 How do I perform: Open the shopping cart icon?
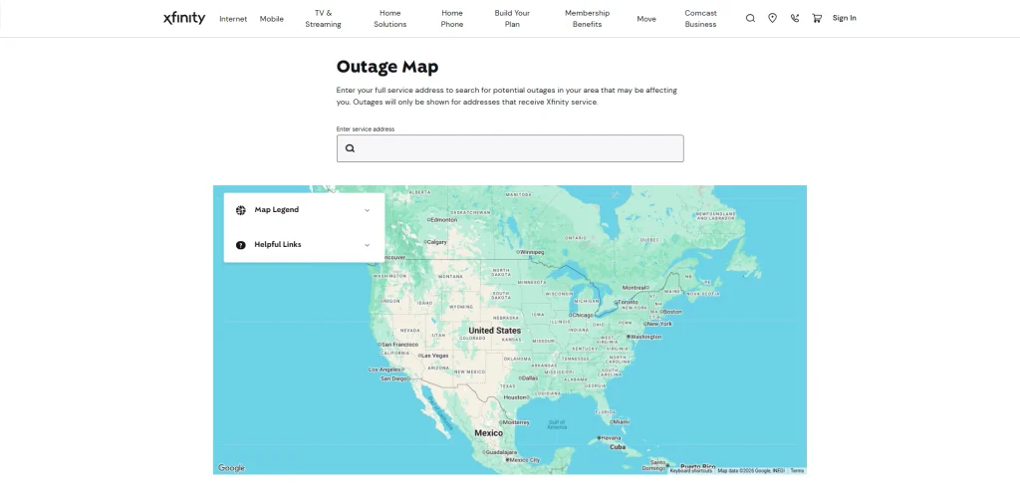(817, 18)
